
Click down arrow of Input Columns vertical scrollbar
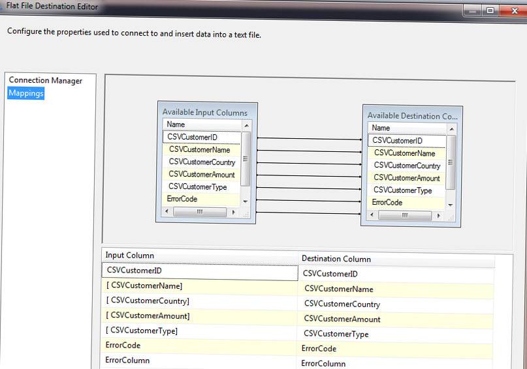tap(246, 201)
